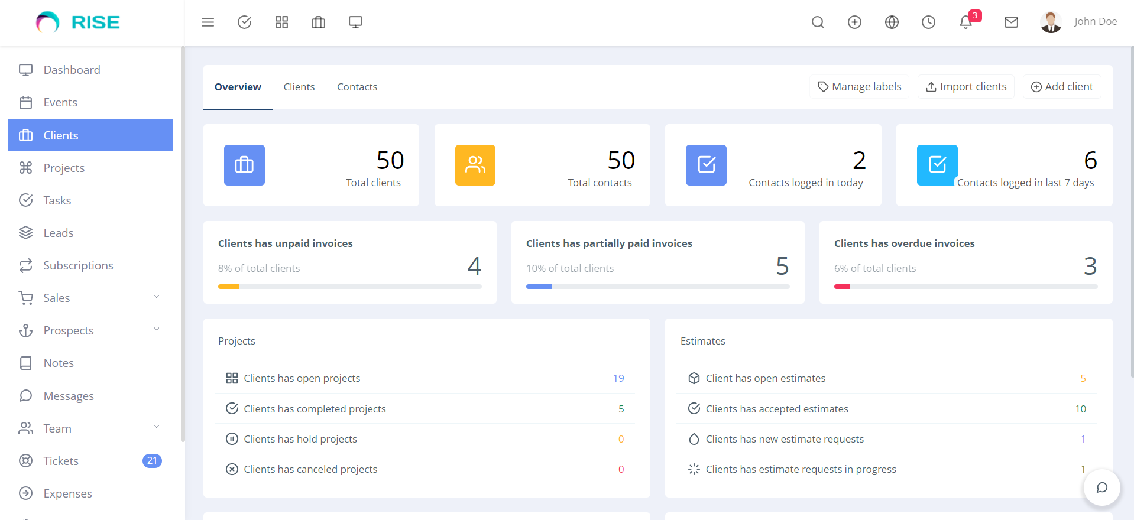Viewport: 1134px width, 520px height.
Task: Switch to the Clients tab
Action: 299,87
